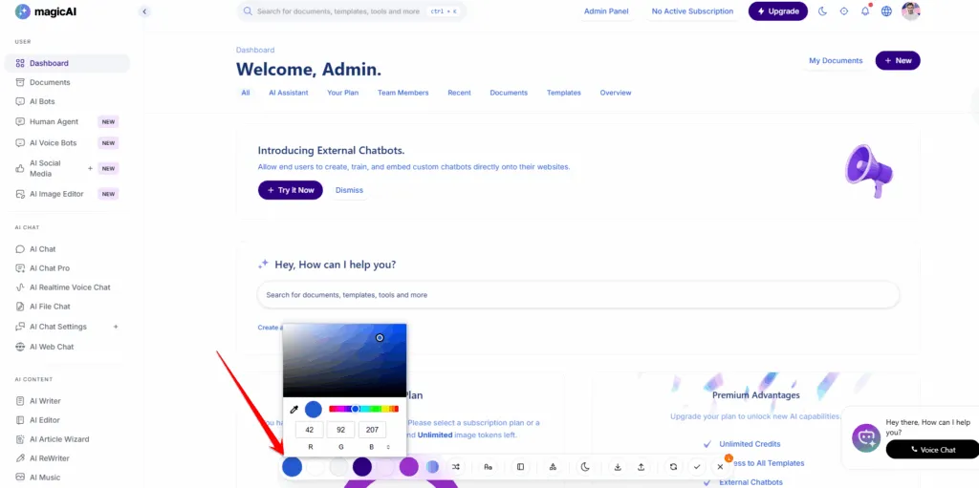Toggle dark mode in the theme toolbar
This screenshot has width=979, height=488.
tap(585, 467)
